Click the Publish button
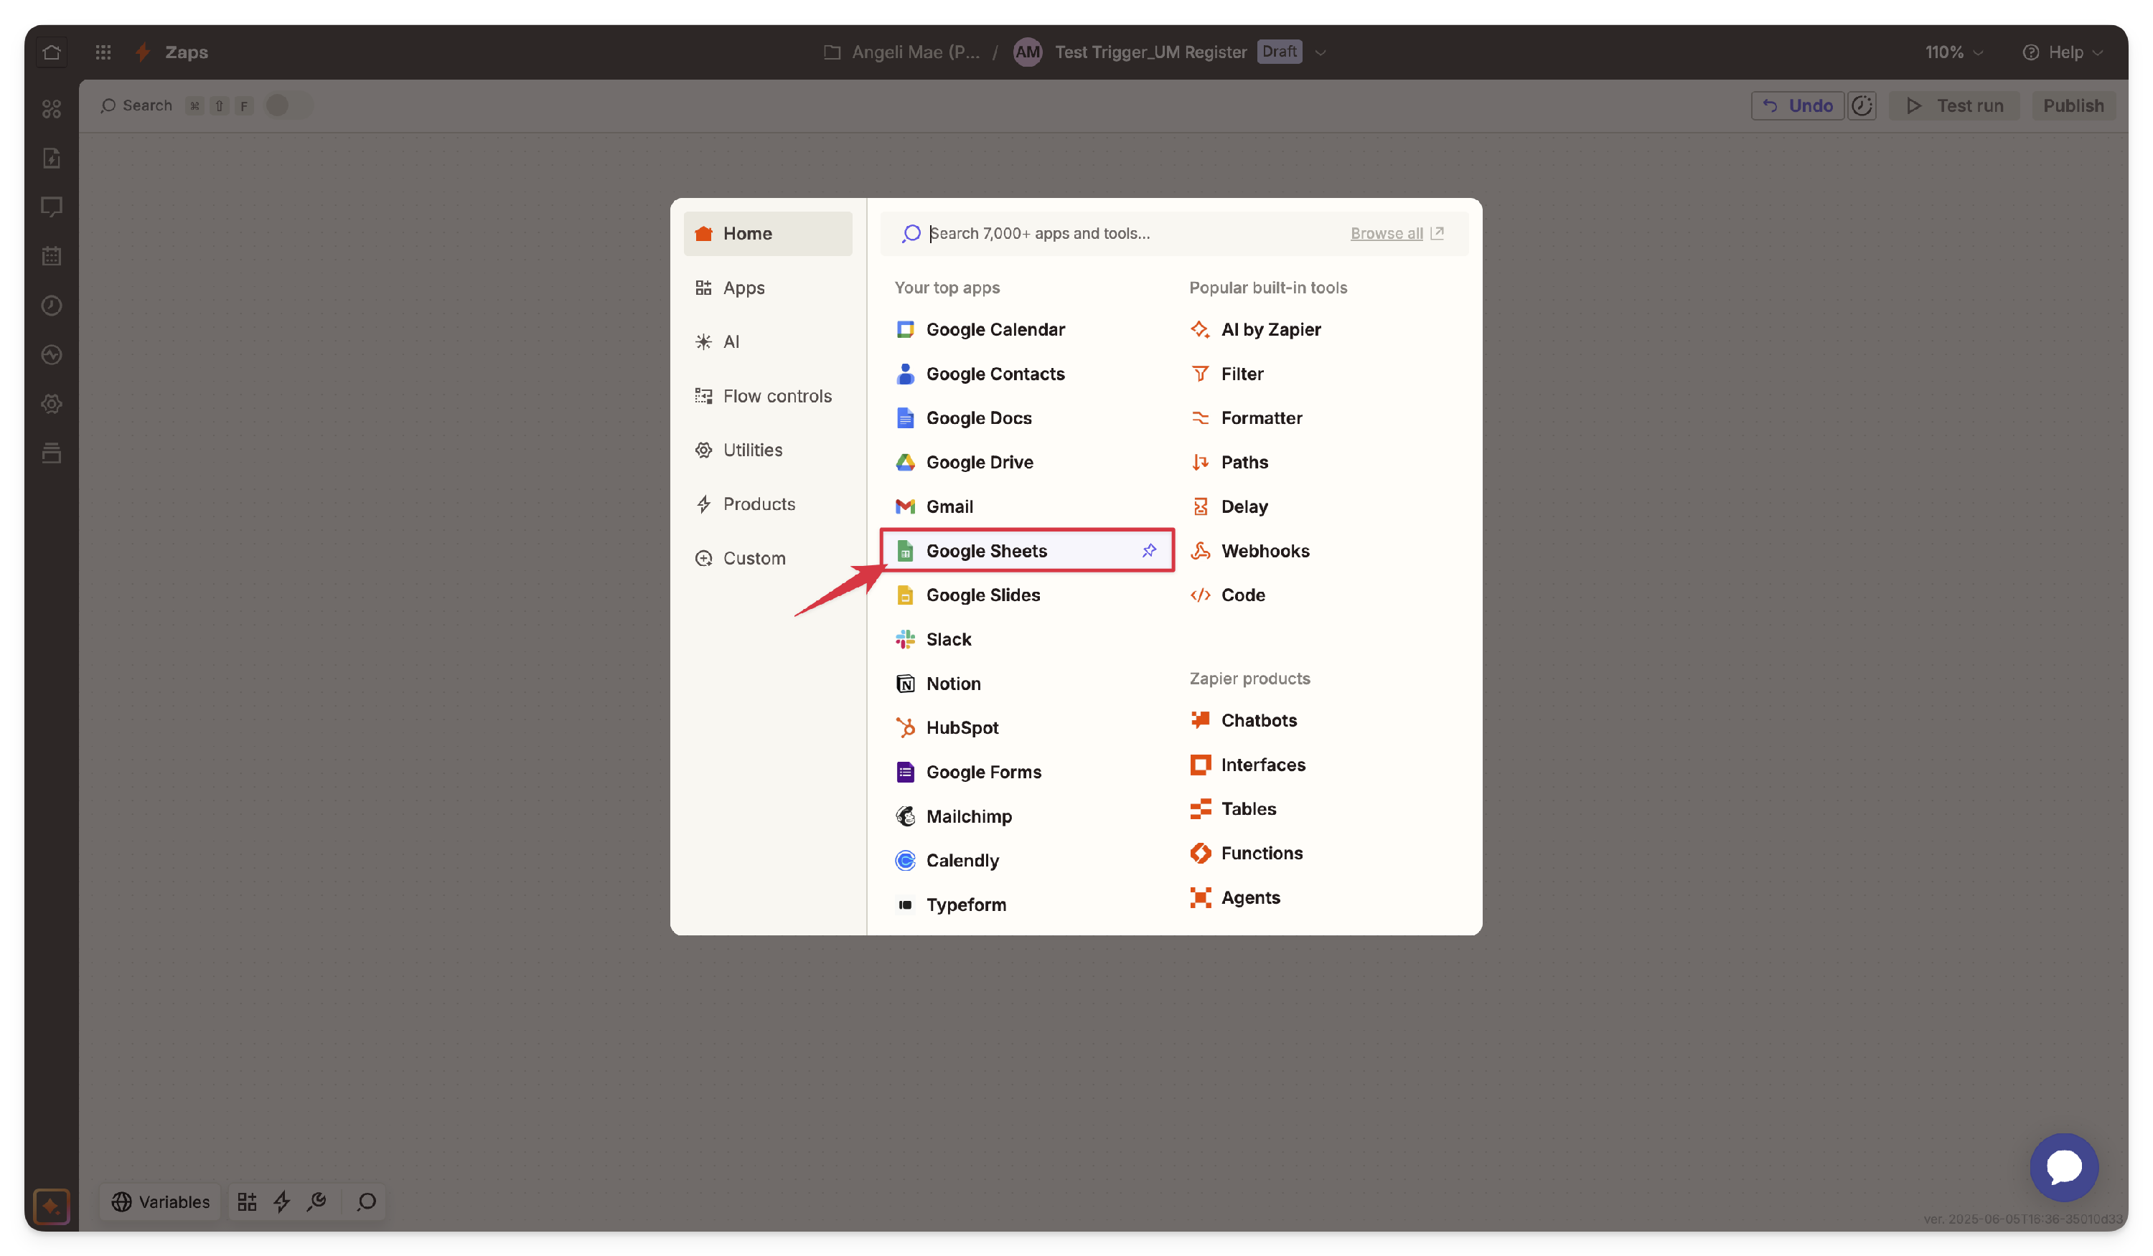The height and width of the screenshot is (1256, 2153). pos(2073,106)
